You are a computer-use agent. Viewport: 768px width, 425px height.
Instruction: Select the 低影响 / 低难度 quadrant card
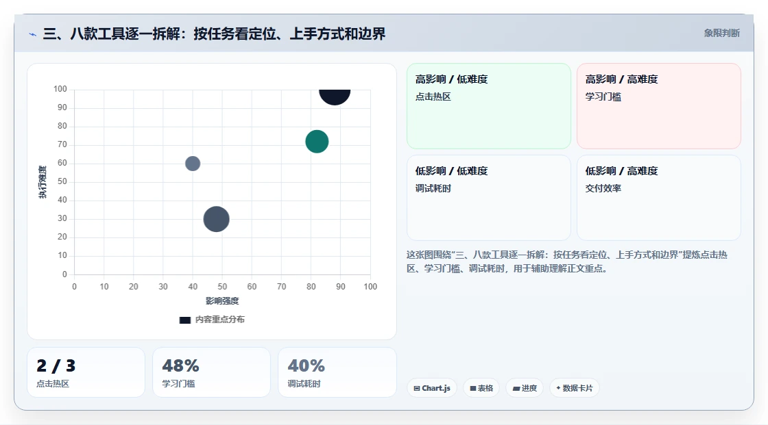click(489, 198)
